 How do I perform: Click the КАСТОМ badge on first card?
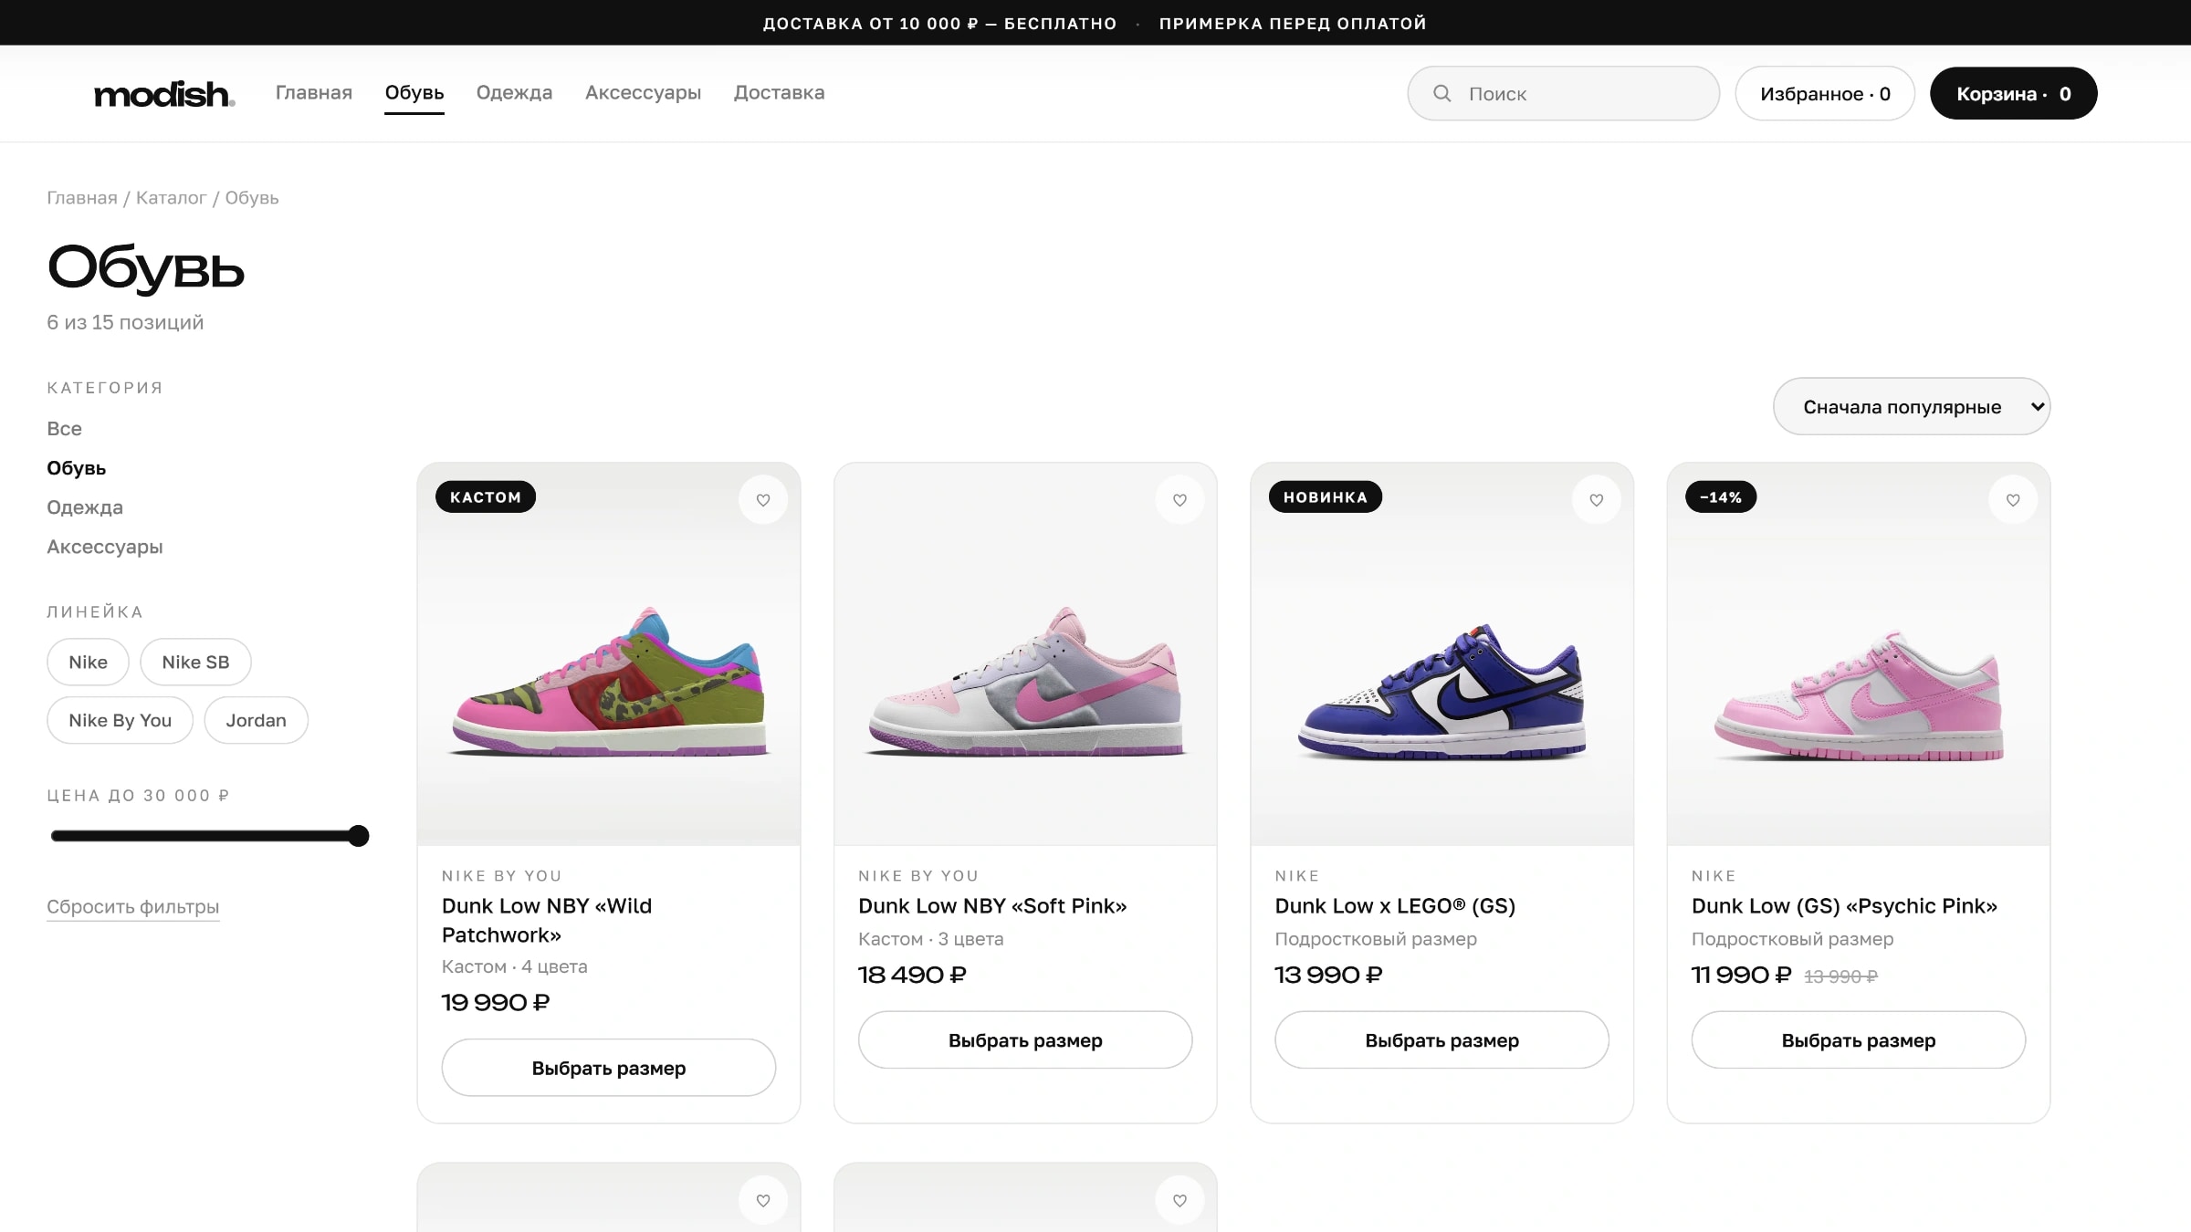click(485, 496)
